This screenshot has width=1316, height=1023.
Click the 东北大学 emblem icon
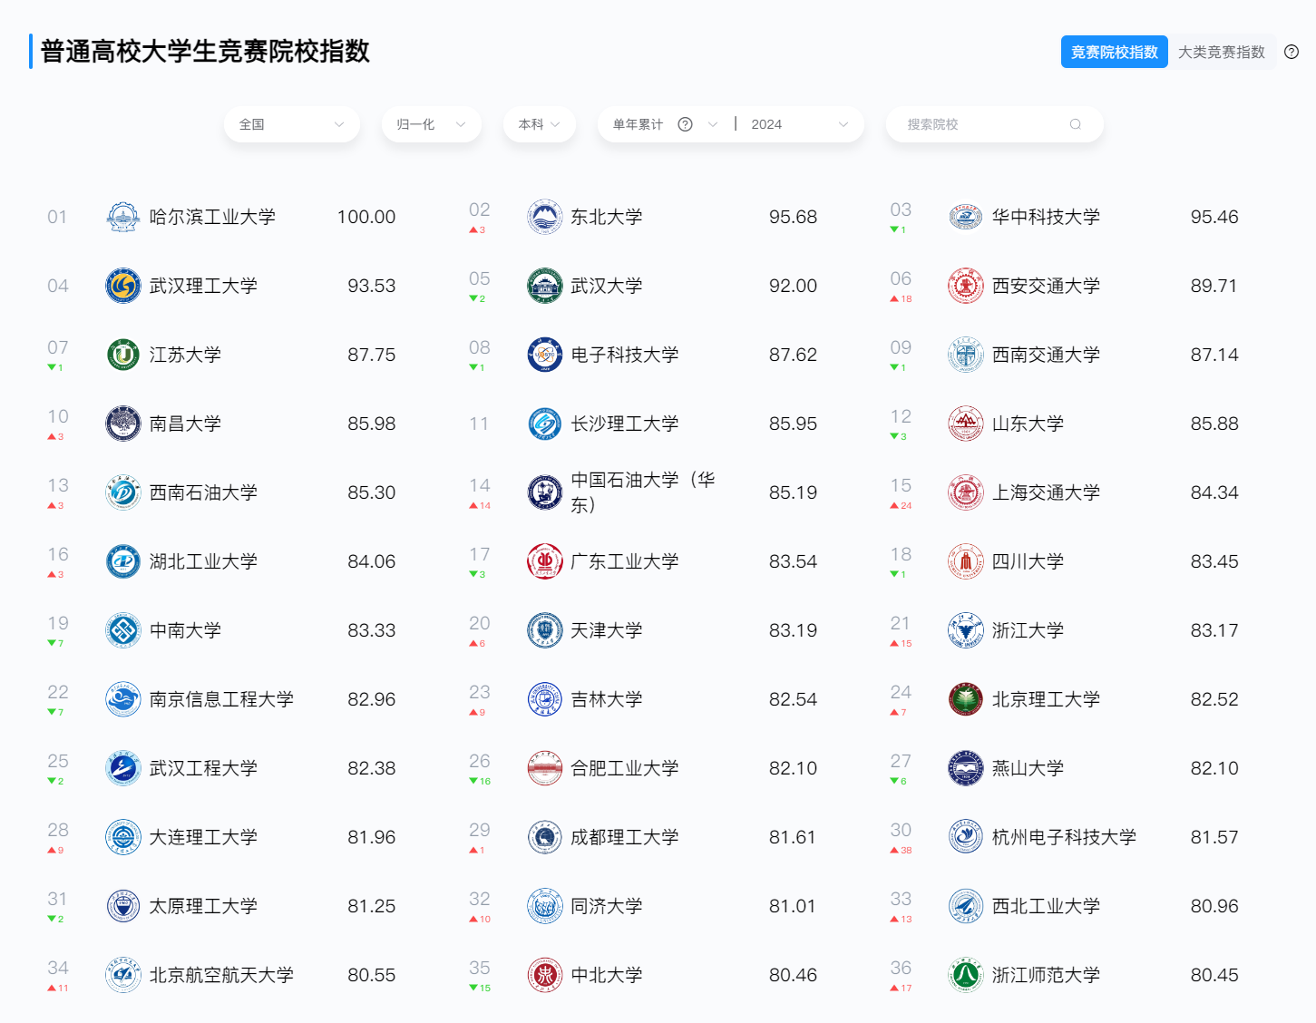[x=544, y=217]
